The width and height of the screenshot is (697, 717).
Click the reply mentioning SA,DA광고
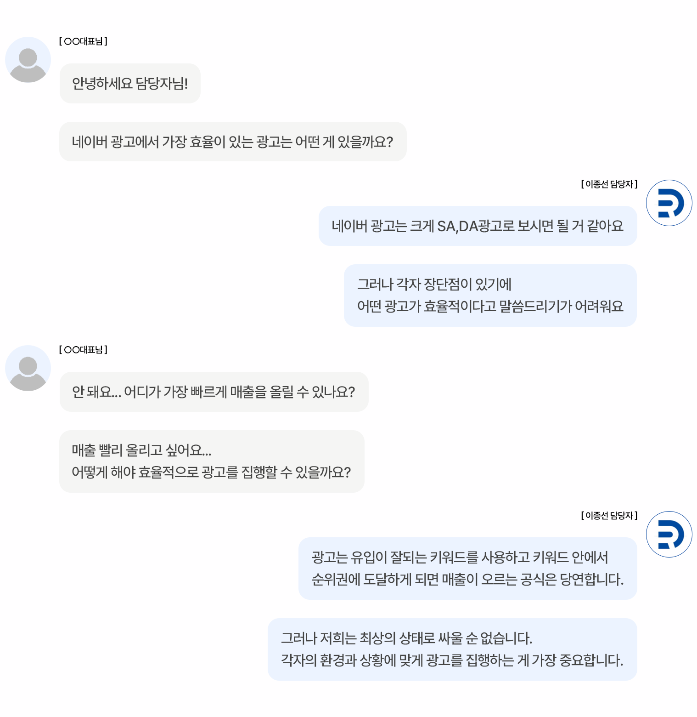coord(478,226)
